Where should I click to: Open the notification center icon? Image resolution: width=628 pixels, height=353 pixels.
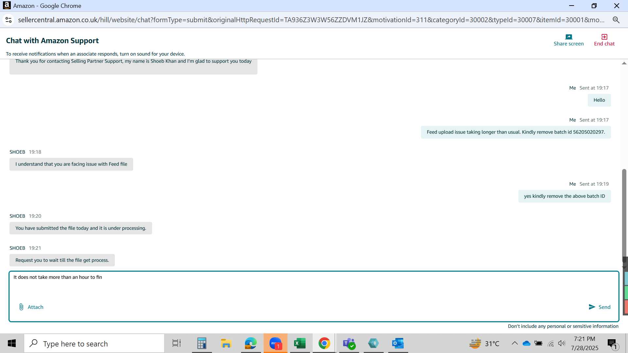(612, 344)
